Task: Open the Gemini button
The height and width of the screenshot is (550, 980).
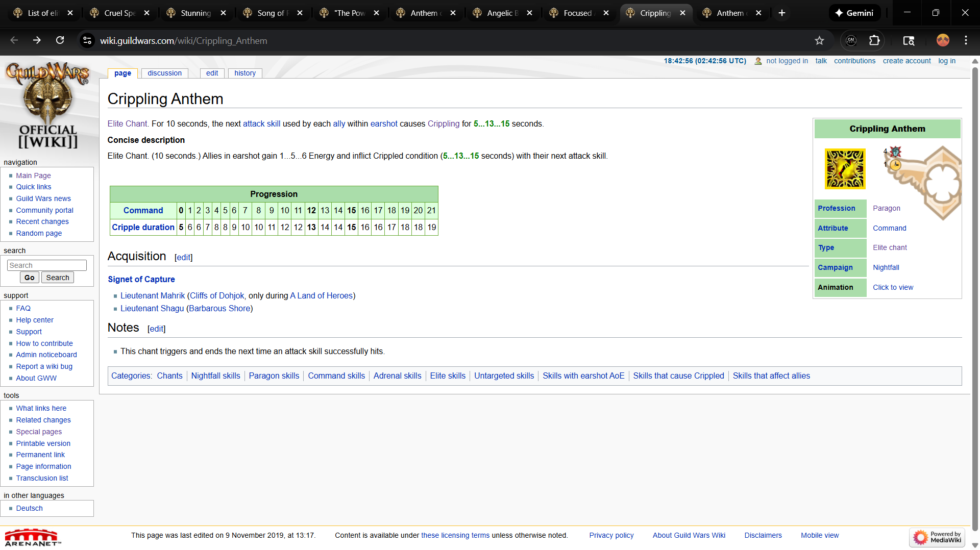Action: pyautogui.click(x=854, y=13)
